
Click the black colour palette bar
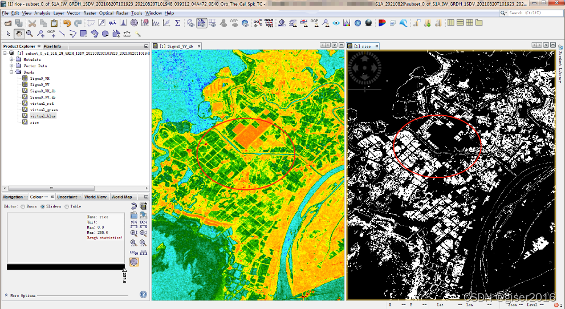(x=66, y=267)
